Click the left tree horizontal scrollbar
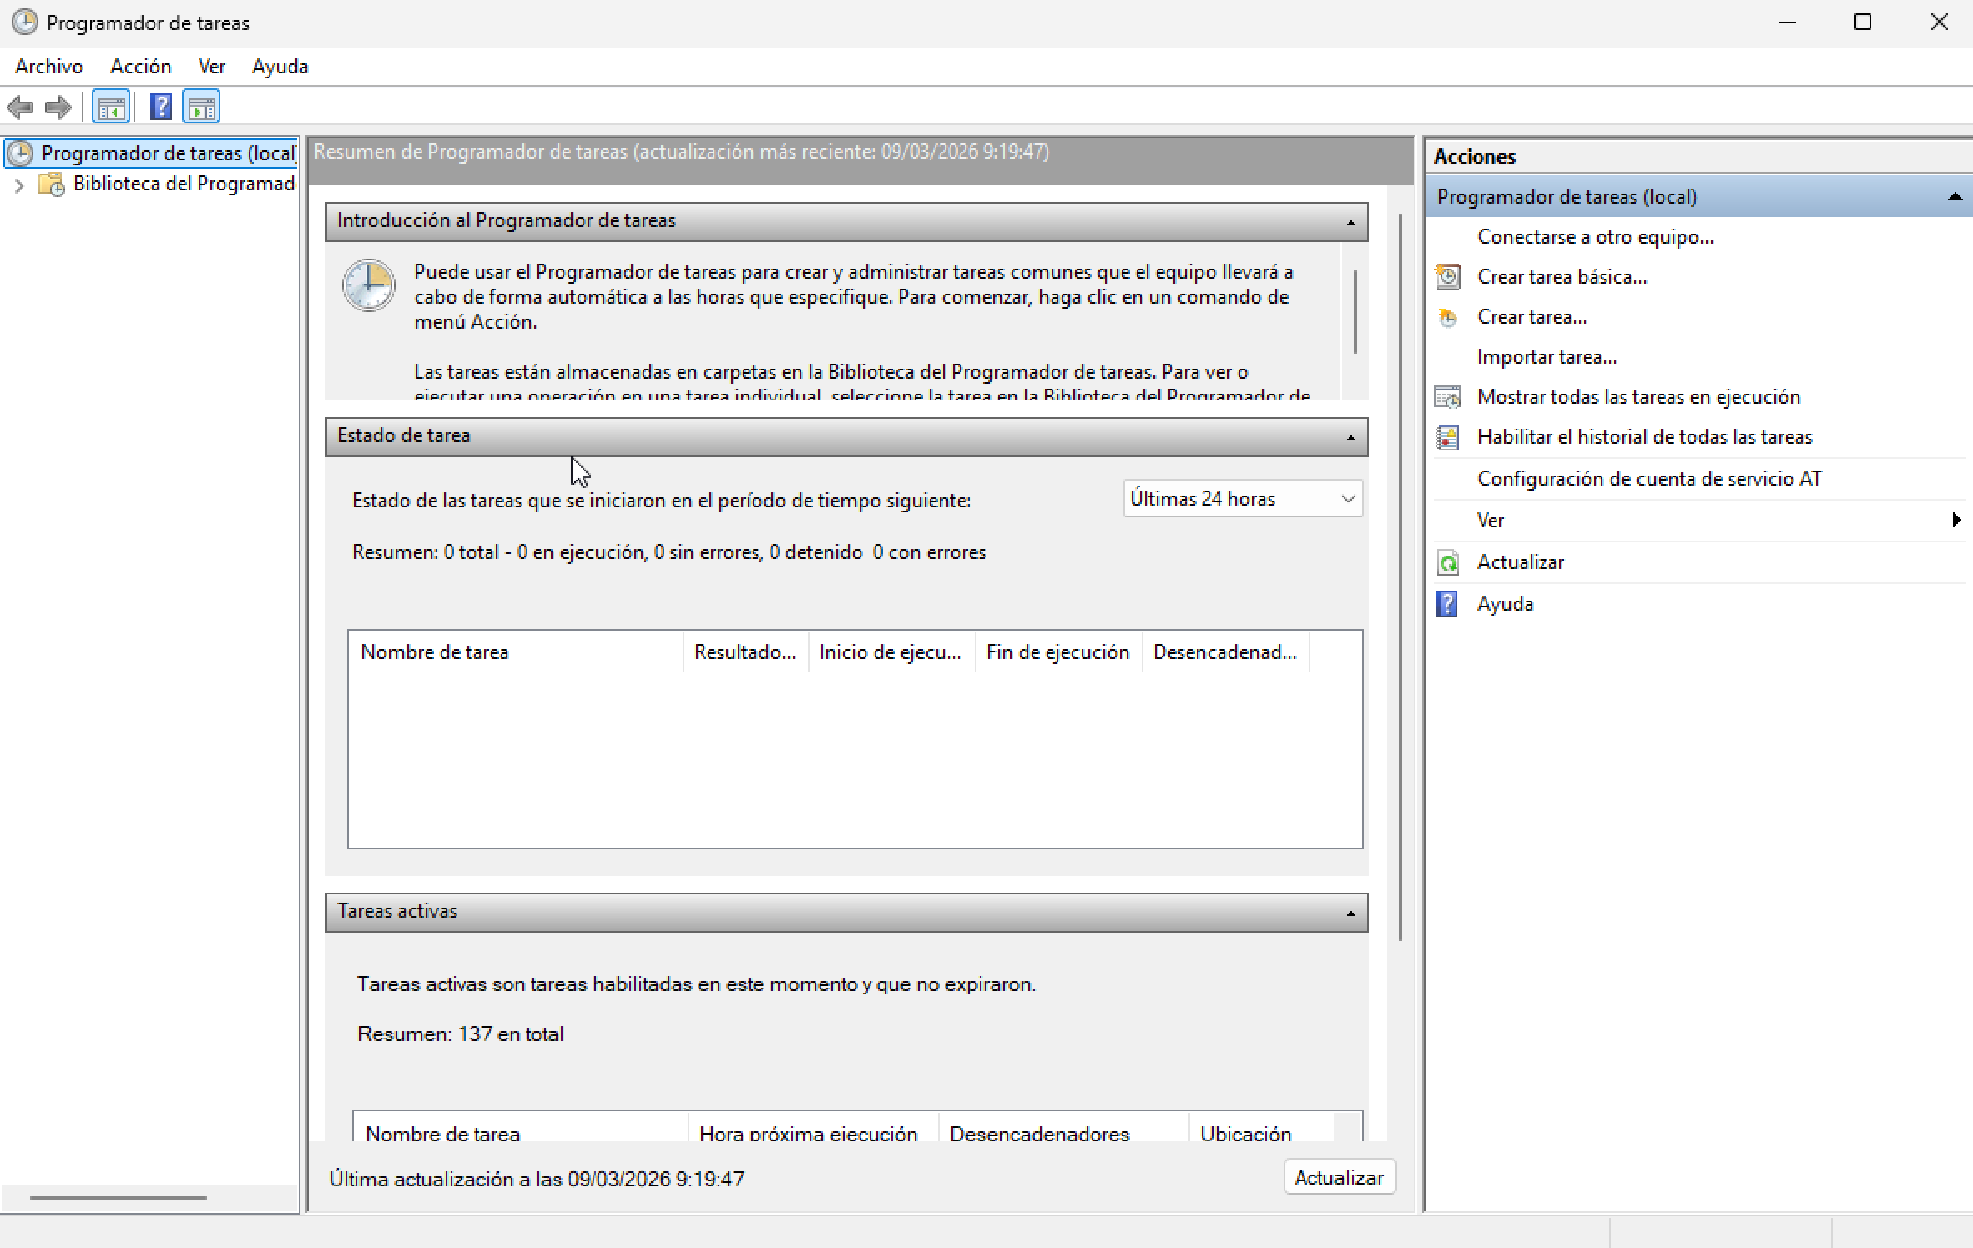 (119, 1198)
